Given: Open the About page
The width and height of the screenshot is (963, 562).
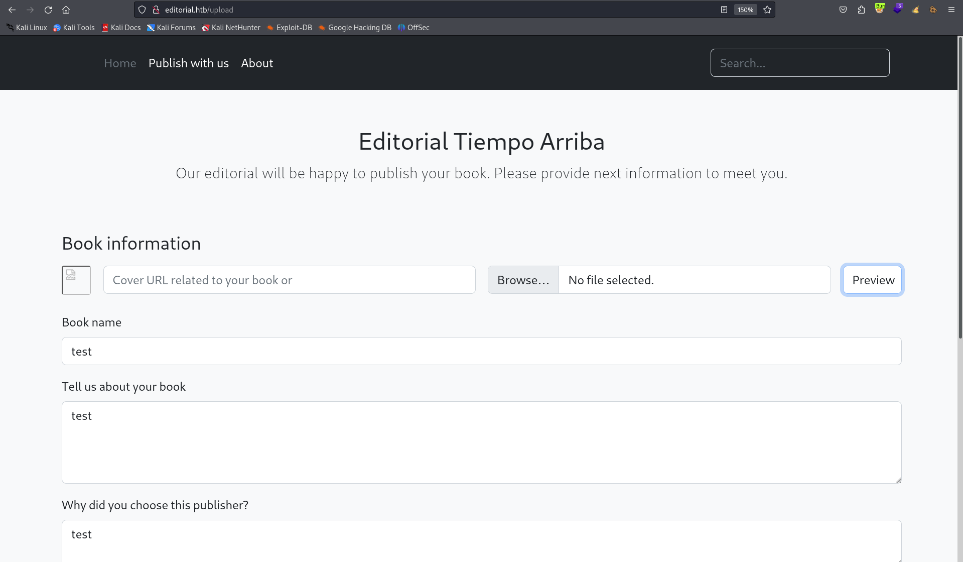Looking at the screenshot, I should coord(257,63).
